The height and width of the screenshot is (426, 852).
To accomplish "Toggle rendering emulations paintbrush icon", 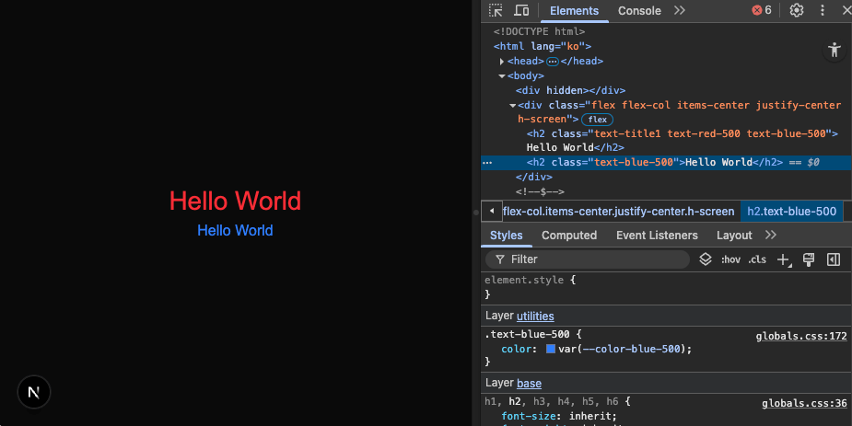I will click(x=809, y=259).
